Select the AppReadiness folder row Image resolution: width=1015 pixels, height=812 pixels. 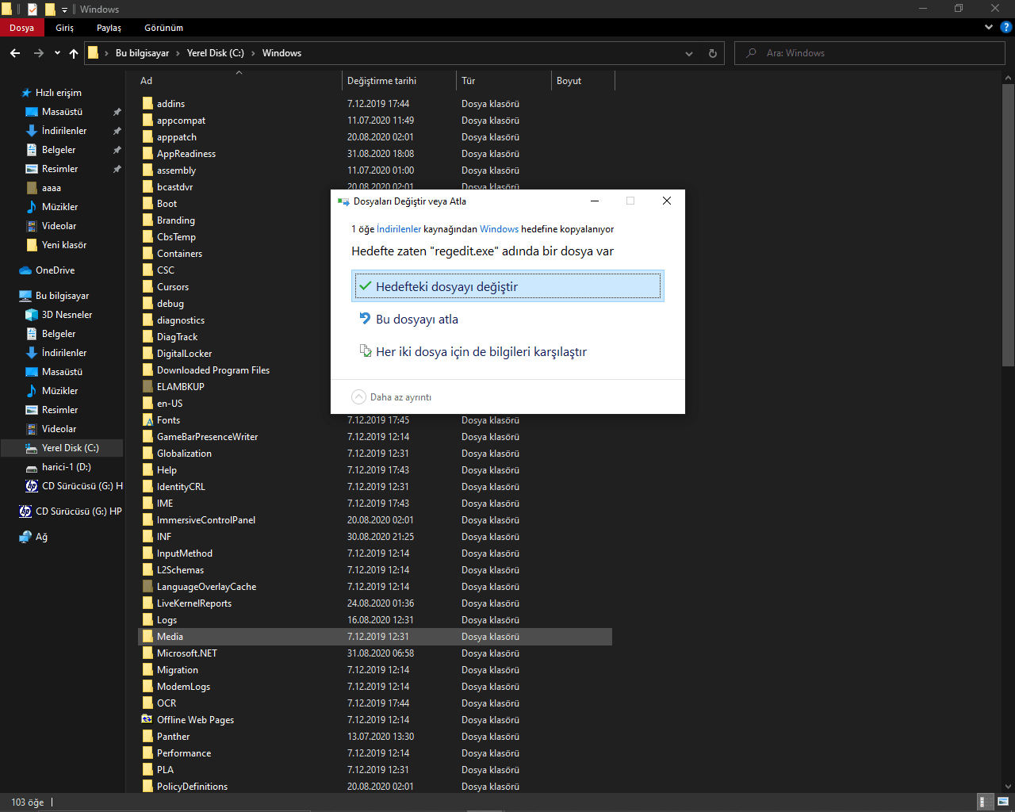point(375,154)
